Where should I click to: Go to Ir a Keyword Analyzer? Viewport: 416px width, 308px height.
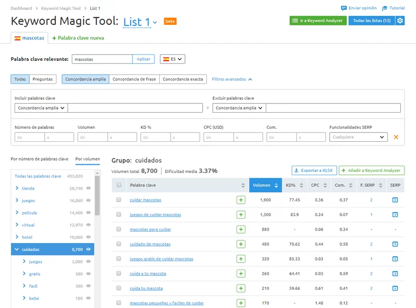(x=318, y=21)
